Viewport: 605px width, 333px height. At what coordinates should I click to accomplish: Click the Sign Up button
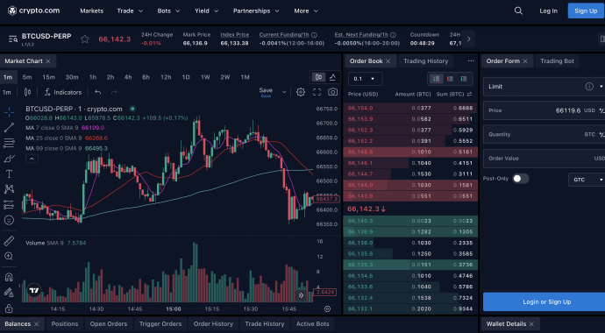(x=586, y=11)
